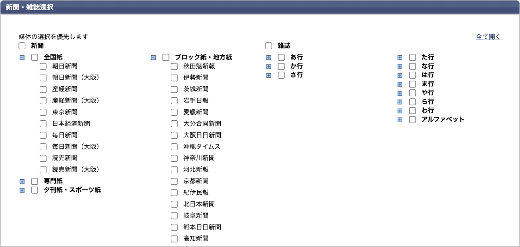520x247 pixels.
Task: Enable the ら行 magazine checkbox
Action: coord(412,102)
